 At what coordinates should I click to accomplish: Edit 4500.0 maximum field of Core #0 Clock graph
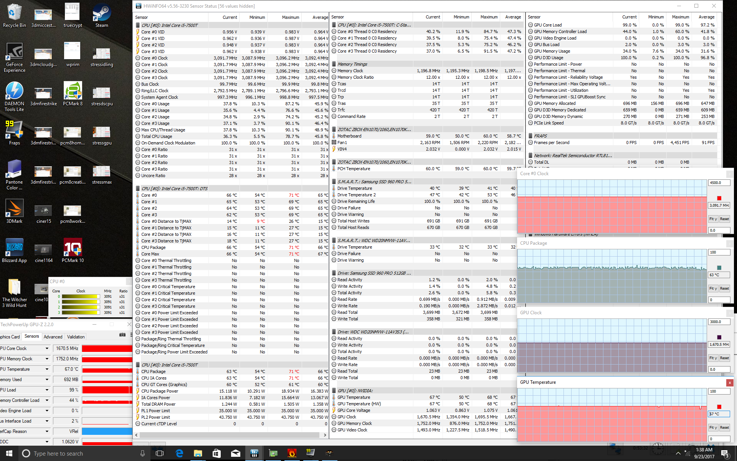[719, 183]
